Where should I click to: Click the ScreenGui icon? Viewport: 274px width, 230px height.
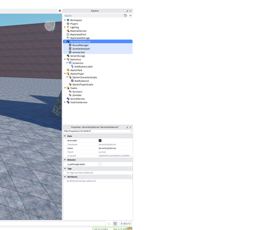pyautogui.click(x=70, y=63)
